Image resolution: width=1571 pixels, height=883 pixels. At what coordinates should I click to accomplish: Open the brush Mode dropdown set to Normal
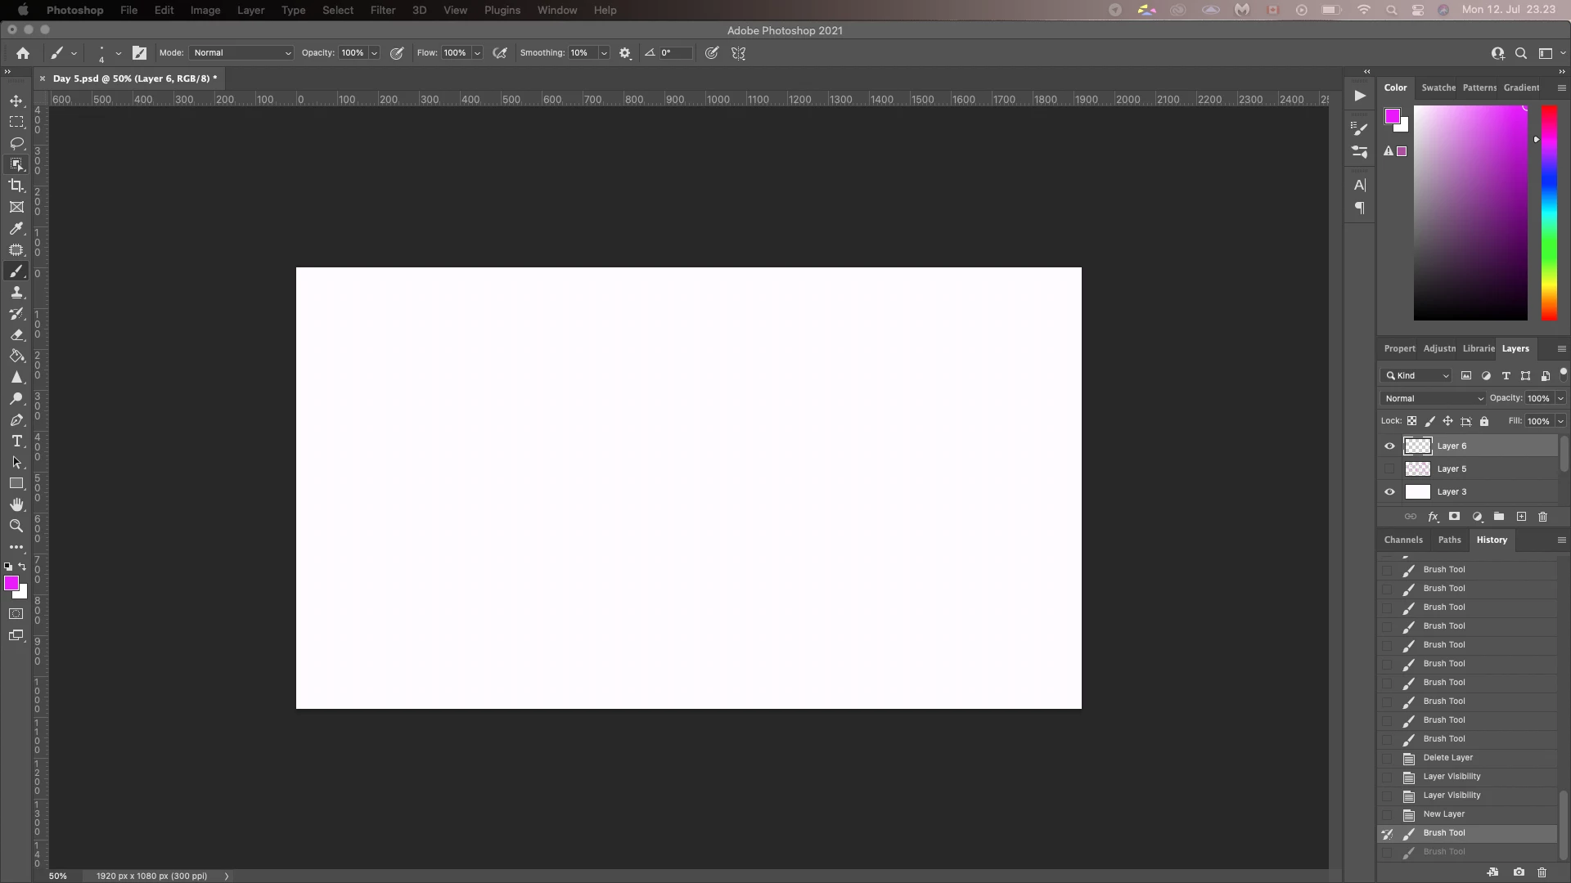click(x=241, y=53)
